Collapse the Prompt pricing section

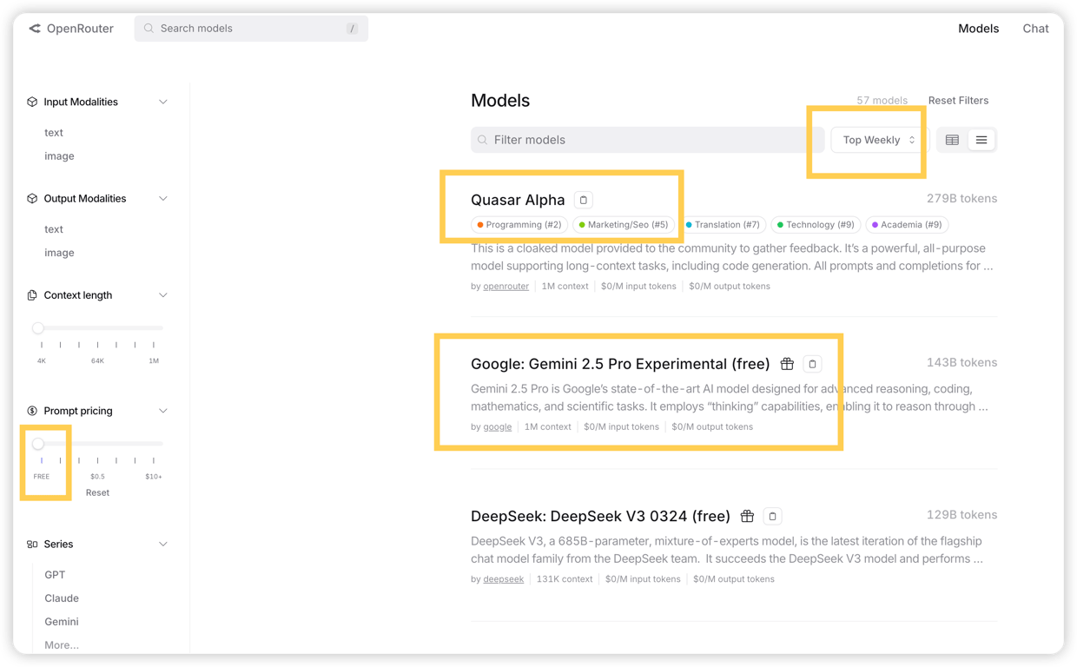coord(163,411)
